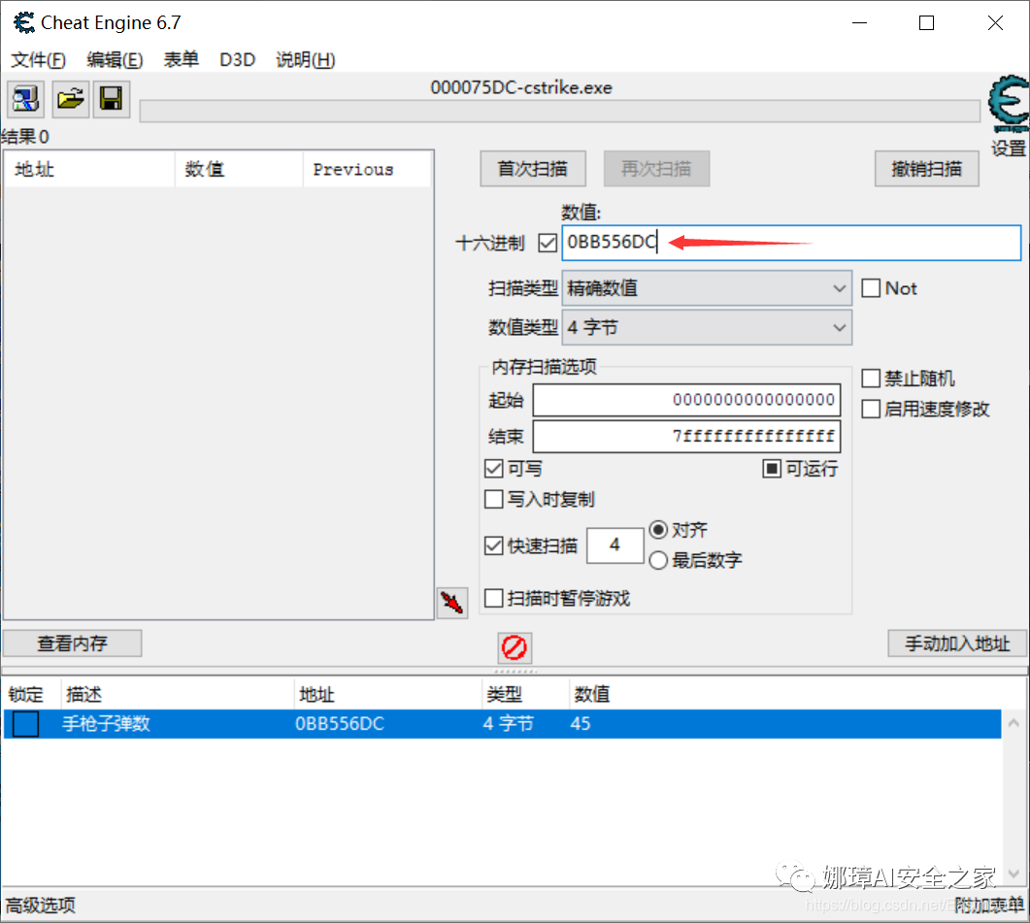Toggle the 可写 checkbox

click(x=493, y=469)
